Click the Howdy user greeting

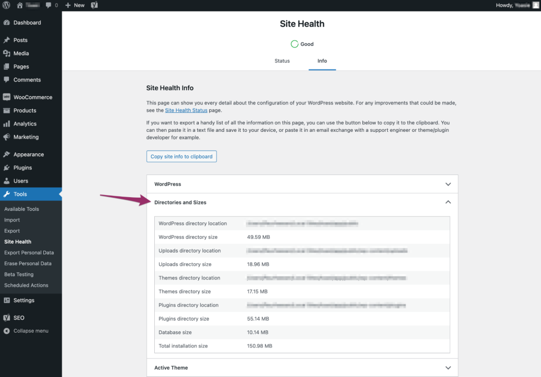point(512,5)
